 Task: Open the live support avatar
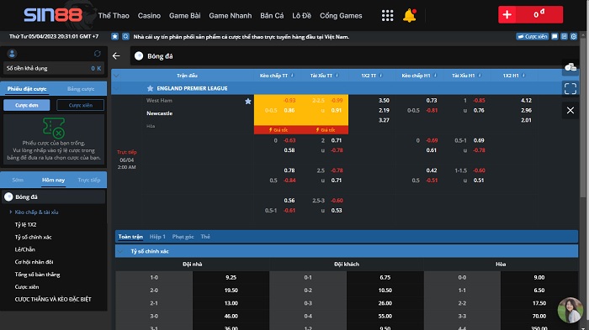[570, 310]
